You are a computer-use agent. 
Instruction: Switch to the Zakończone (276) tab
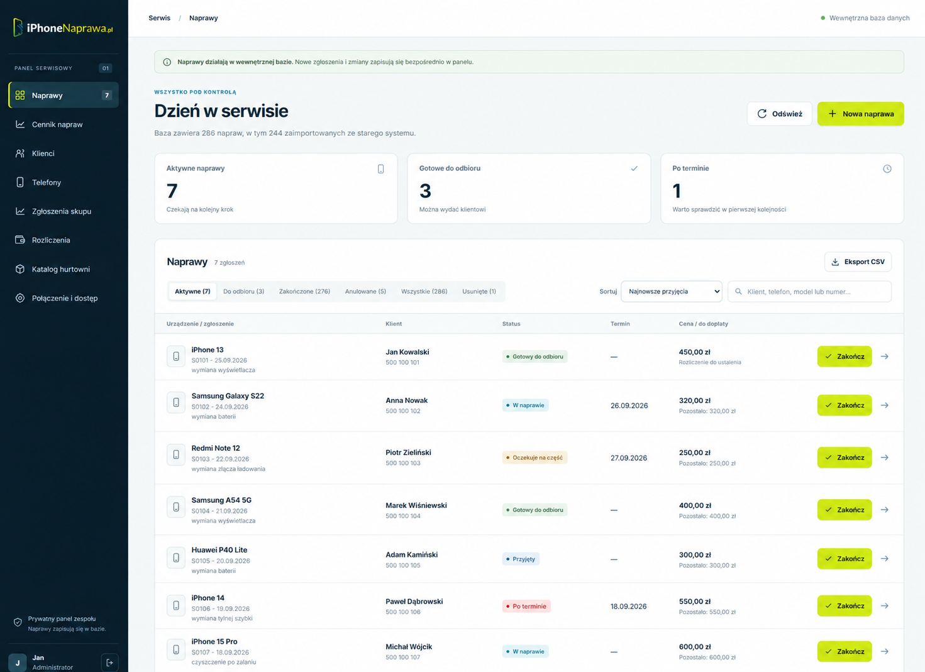(304, 292)
